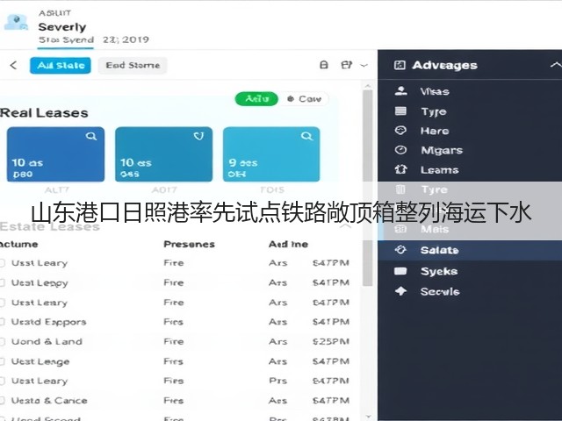
Task: Open the light blue 9 ses card
Action: [271, 154]
